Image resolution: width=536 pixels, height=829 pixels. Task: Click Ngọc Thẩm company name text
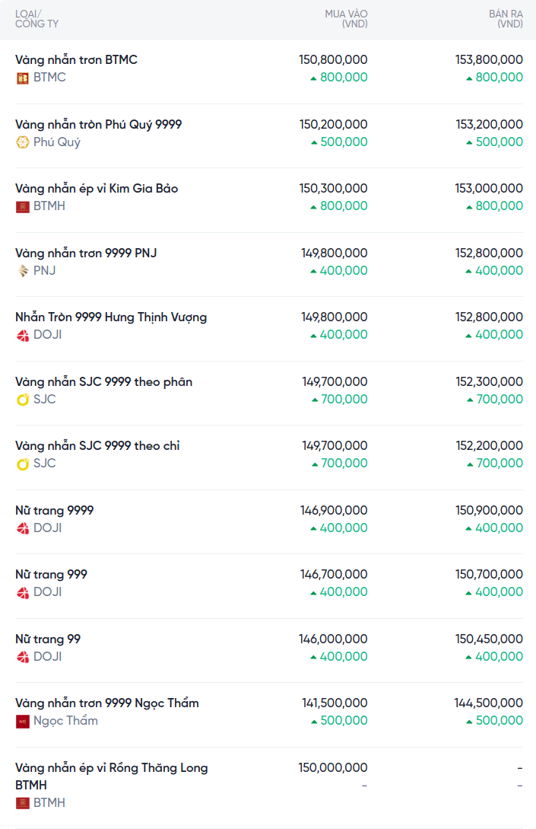pyautogui.click(x=65, y=721)
